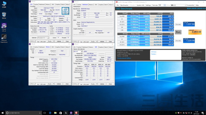Switch to SPD tab in Memory window

(53, 47)
